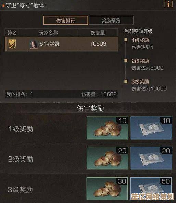Tap the 50 bag item reward for 3级奖励
This screenshot has width=176, height=203.
click(x=151, y=189)
